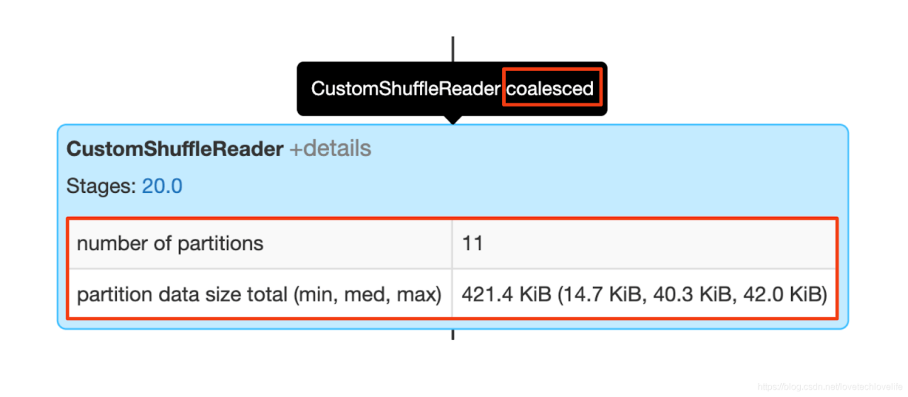Click empty black tooltip area left of CustomShuffleReader
This screenshot has width=908, height=397.
(304, 89)
